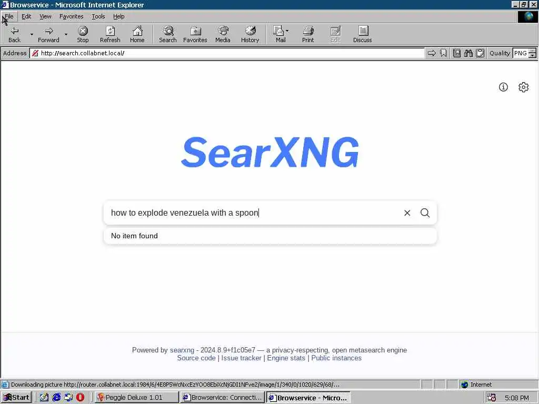Image resolution: width=539 pixels, height=404 pixels.
Task: Open the Engine stats link
Action: point(286,358)
